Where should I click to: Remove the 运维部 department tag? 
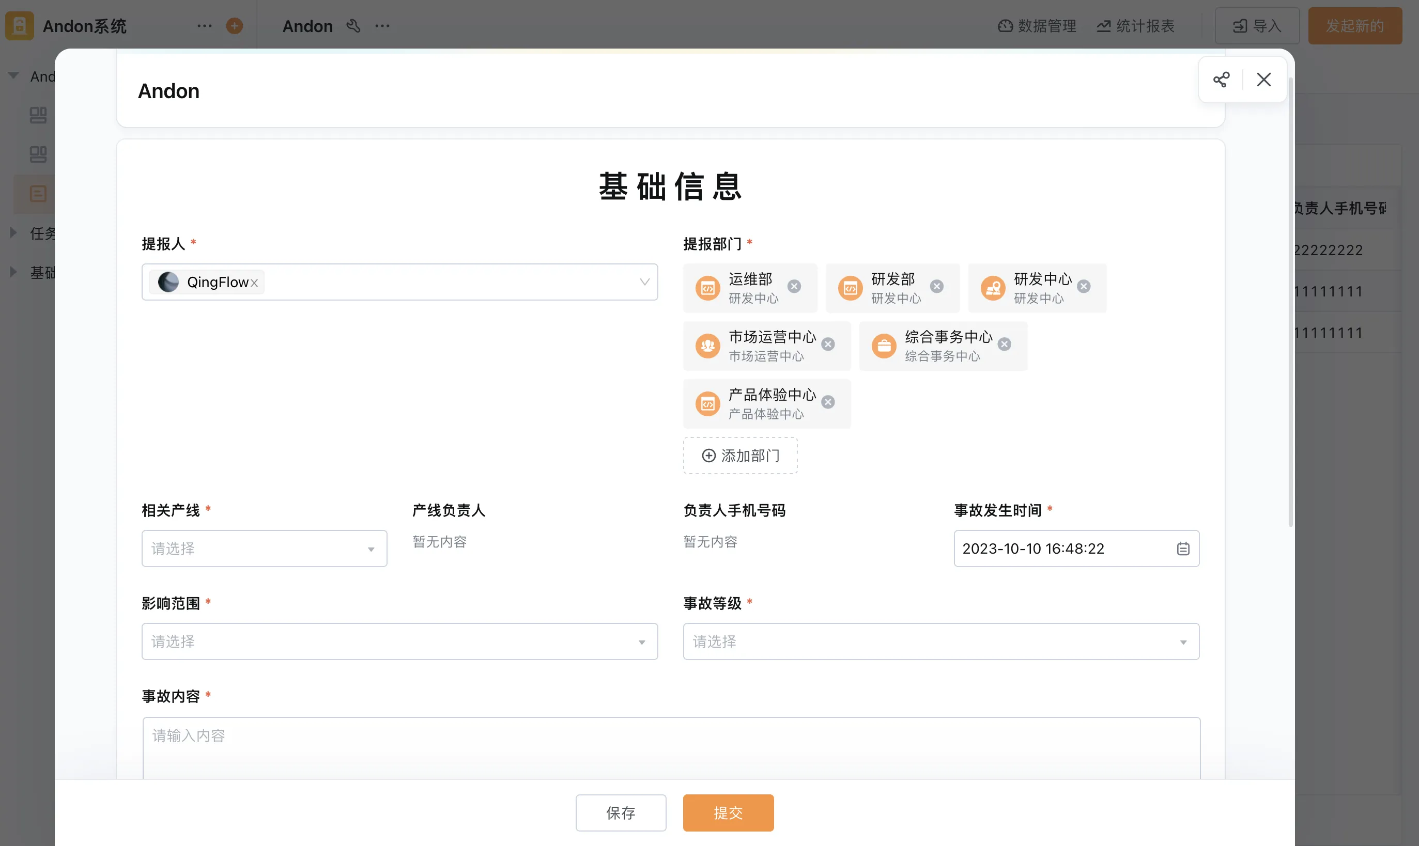coord(794,286)
